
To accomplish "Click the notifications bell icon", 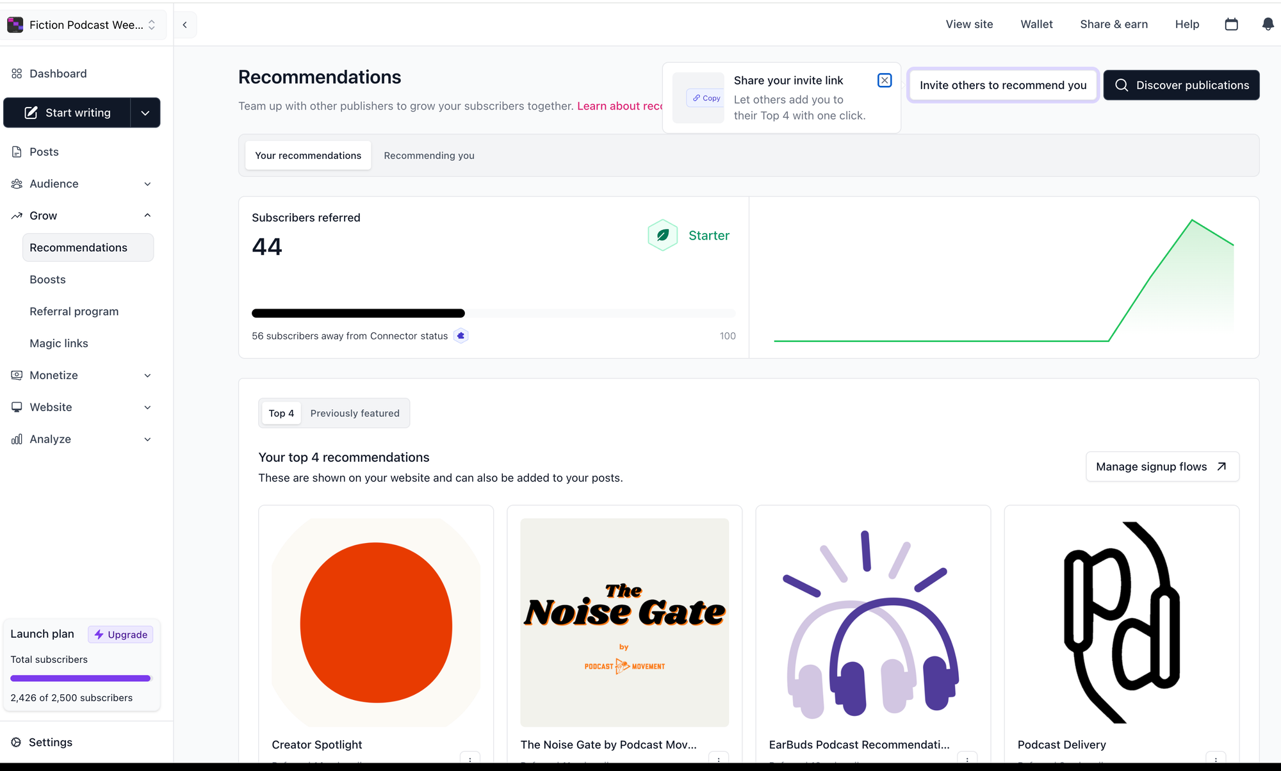I will pyautogui.click(x=1268, y=24).
